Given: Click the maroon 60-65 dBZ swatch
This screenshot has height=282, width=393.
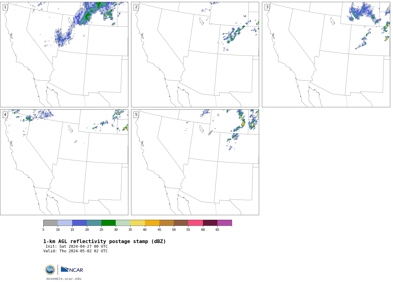Looking at the screenshot, I should point(210,223).
